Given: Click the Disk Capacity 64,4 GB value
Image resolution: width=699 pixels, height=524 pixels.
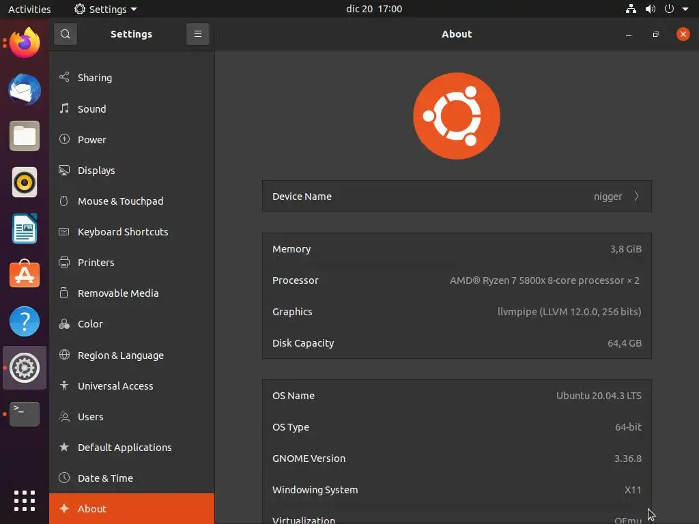Looking at the screenshot, I should 625,343.
